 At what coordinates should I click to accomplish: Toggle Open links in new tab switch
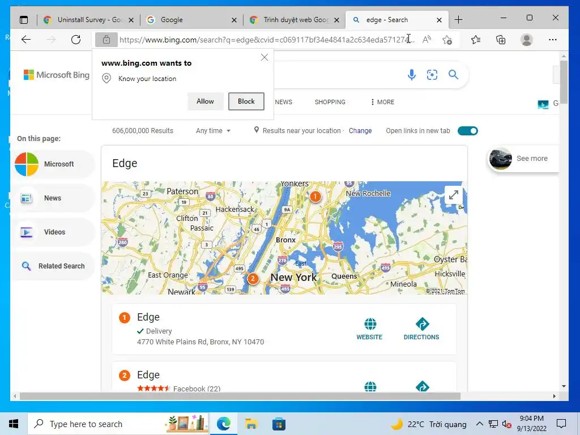467,131
